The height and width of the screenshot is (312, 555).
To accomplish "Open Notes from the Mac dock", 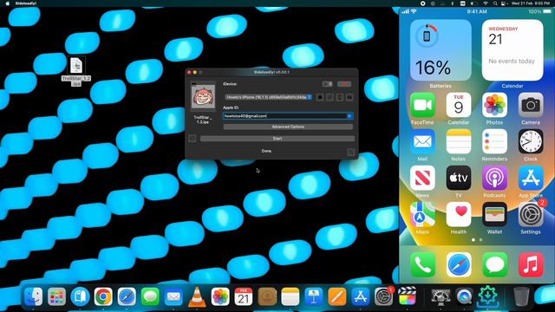I will 291,296.
